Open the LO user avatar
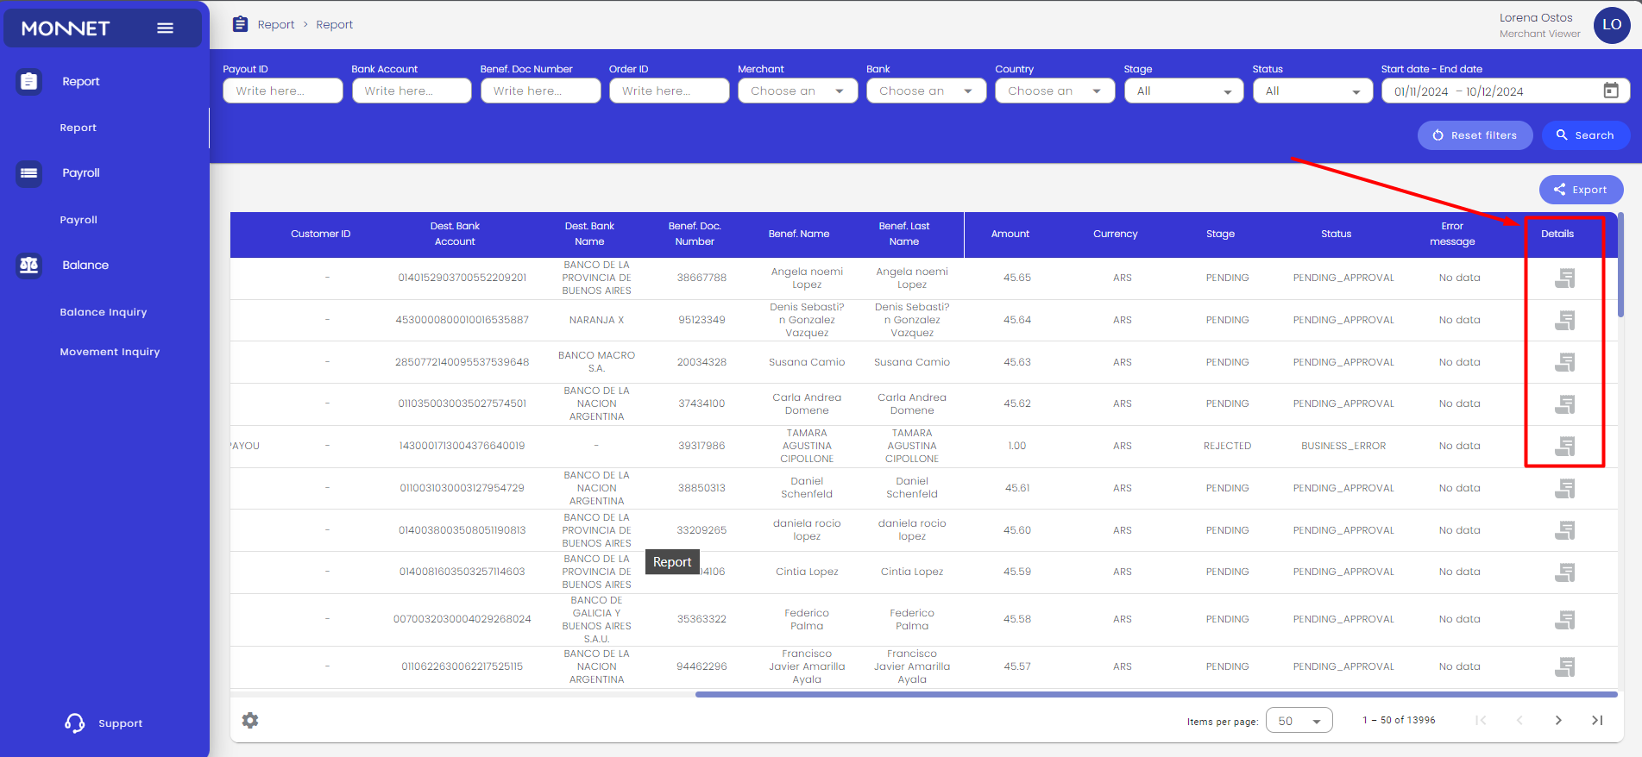The image size is (1642, 757). click(1612, 25)
